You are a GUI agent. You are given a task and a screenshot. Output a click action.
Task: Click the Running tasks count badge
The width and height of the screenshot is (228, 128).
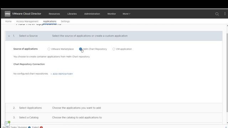click(29, 127)
